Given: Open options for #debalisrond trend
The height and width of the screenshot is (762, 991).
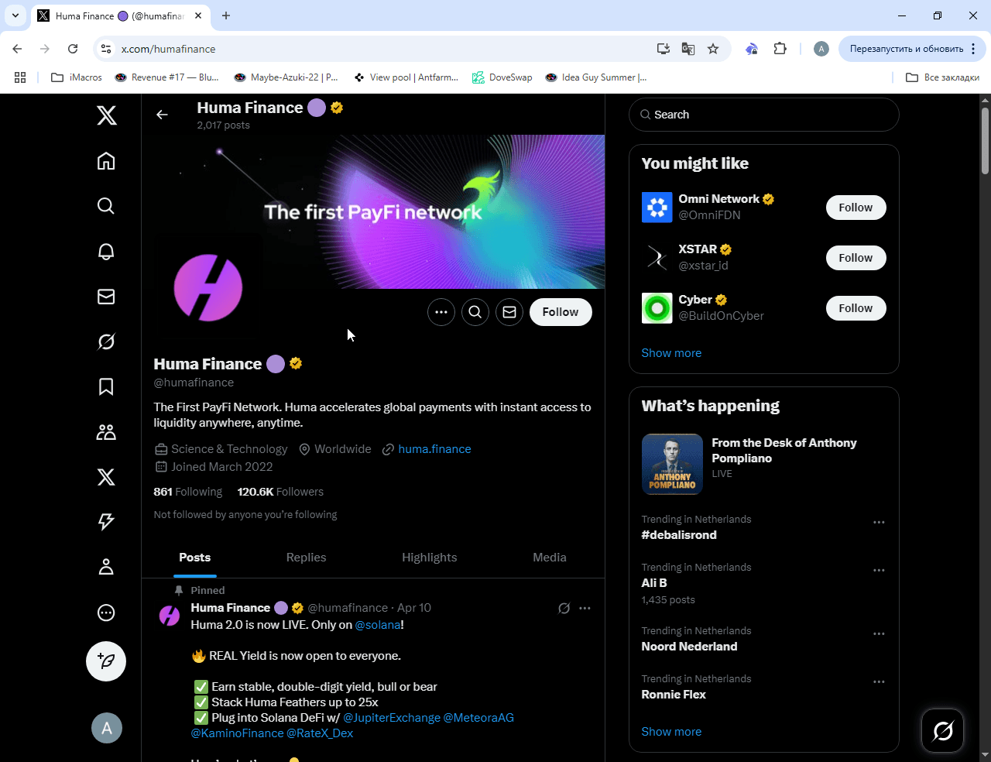Looking at the screenshot, I should 879,523.
